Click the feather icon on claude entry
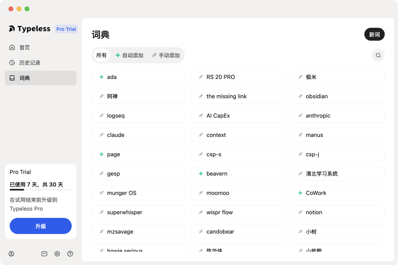The height and width of the screenshot is (265, 398). coord(102,135)
